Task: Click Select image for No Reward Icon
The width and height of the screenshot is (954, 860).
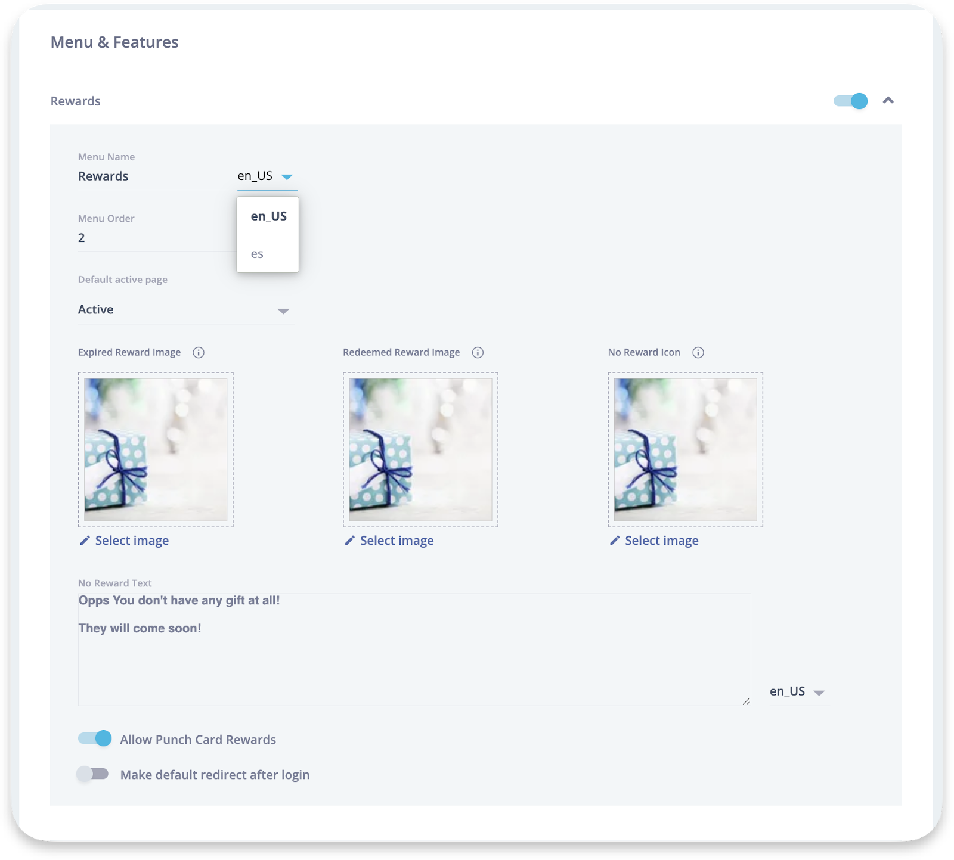Action: coord(662,541)
